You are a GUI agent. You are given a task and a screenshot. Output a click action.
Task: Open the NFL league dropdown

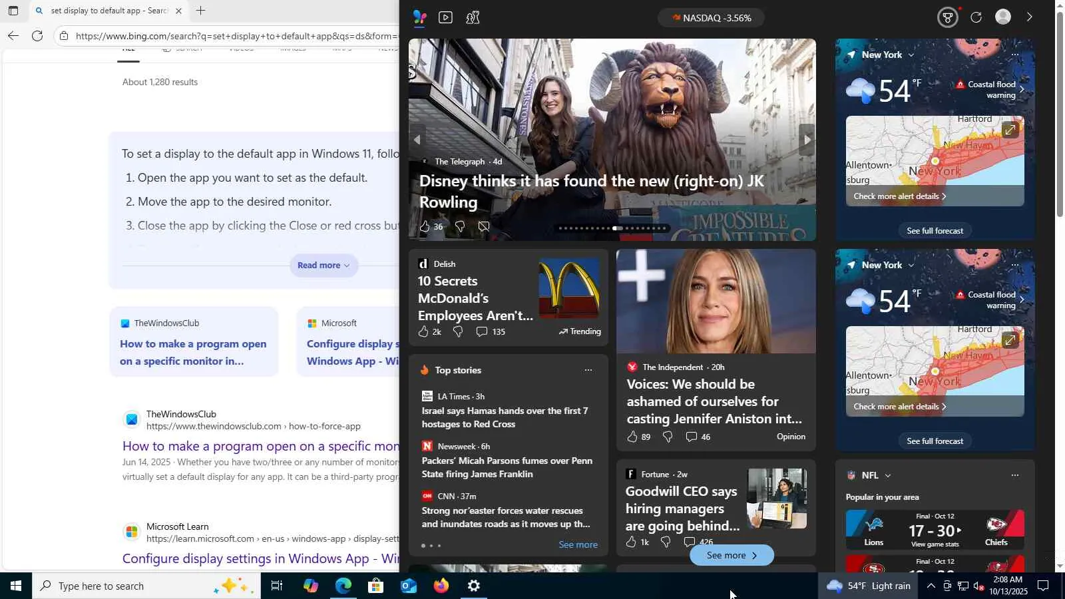(x=887, y=475)
